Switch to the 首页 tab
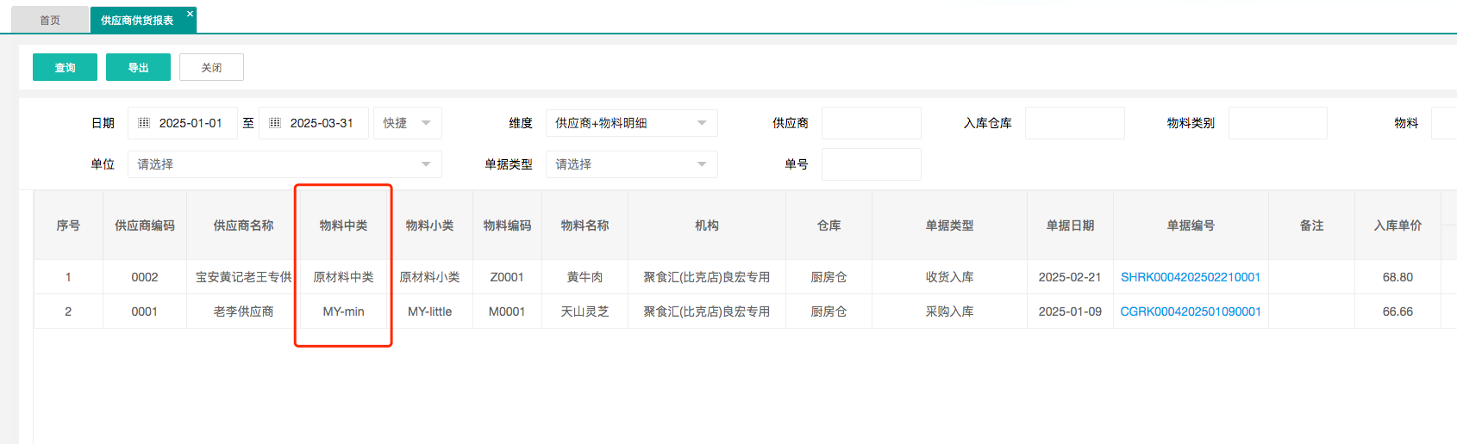Viewport: 1457px width, 444px height. point(50,20)
